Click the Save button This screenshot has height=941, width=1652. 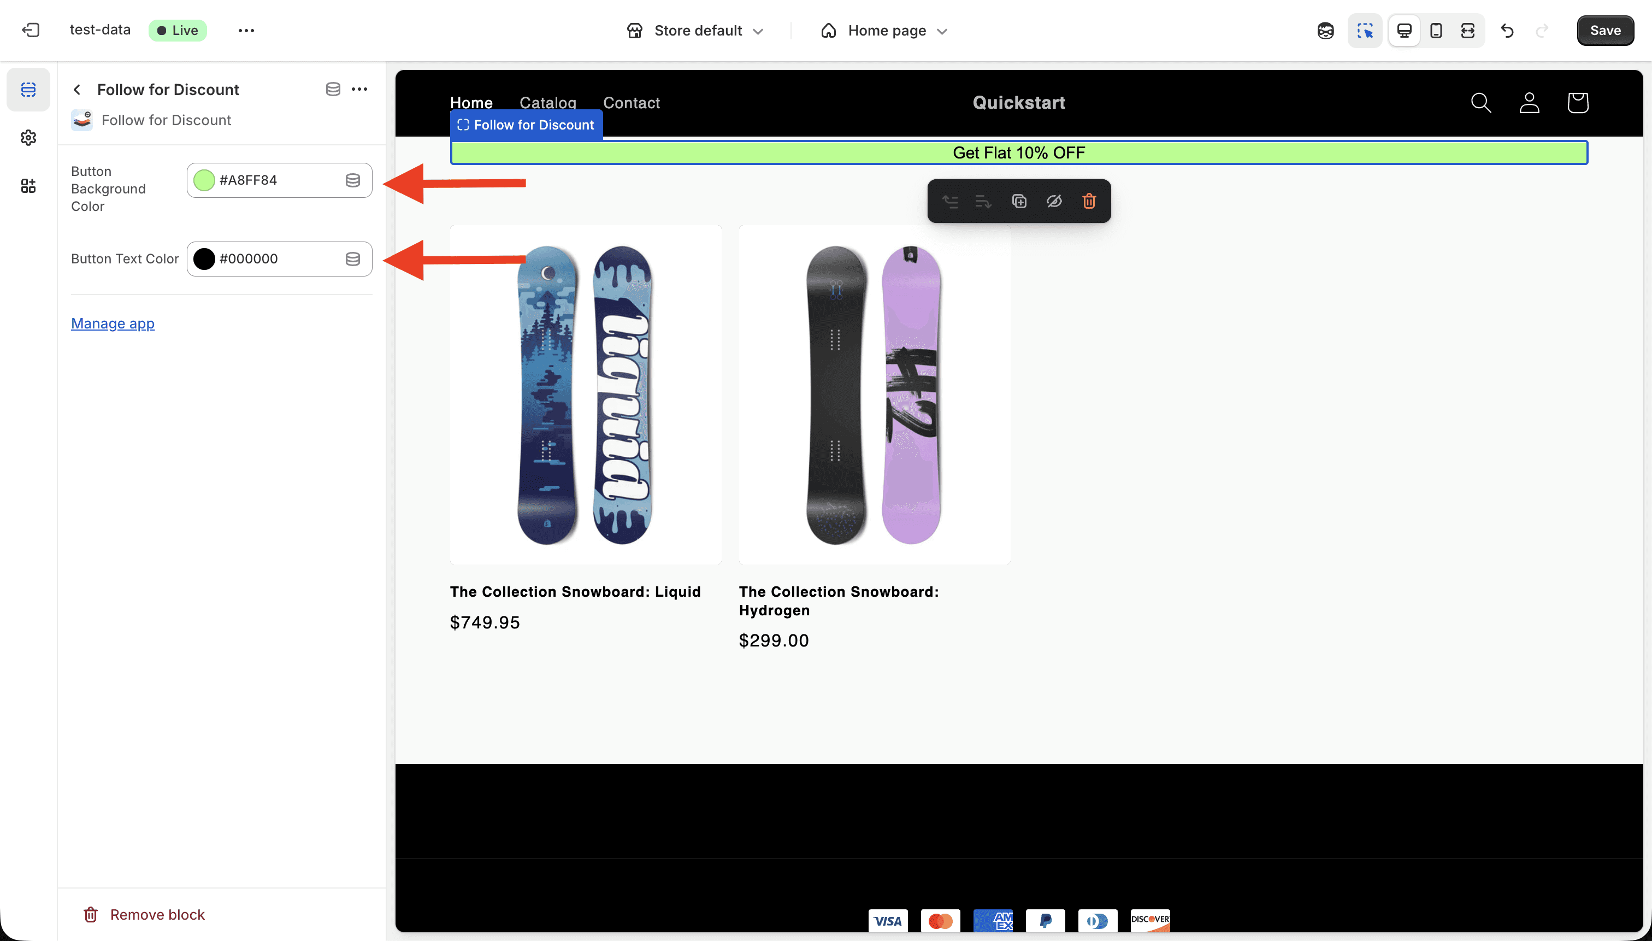(x=1605, y=31)
